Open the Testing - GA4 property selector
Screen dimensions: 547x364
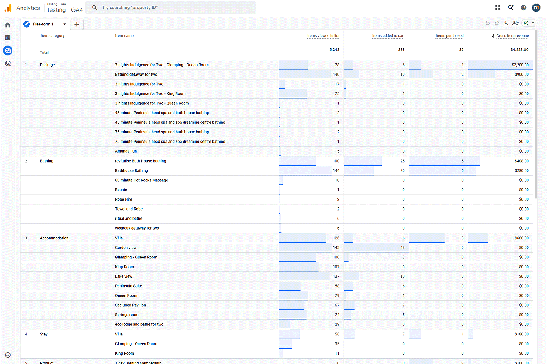(x=65, y=8)
